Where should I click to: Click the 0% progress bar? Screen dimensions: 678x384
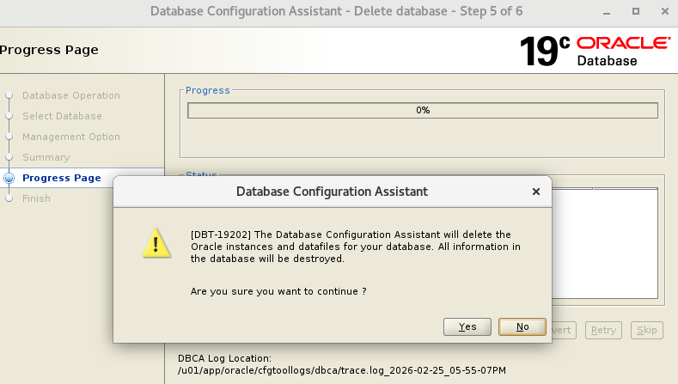point(423,110)
